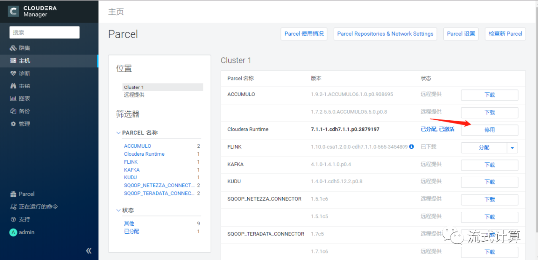This screenshot has width=538, height=260.
Task: Open the 群集 clusters icon
Action: pyautogui.click(x=13, y=48)
